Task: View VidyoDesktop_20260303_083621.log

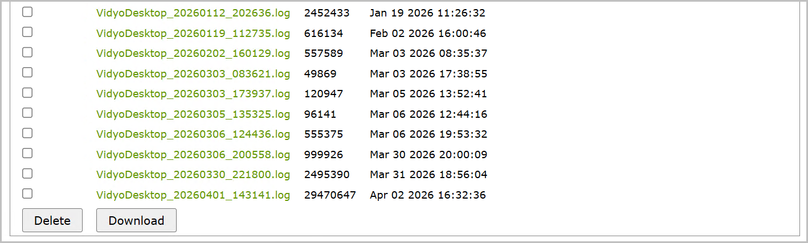Action: point(193,74)
